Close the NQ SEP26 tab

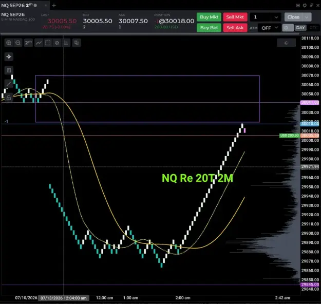click(x=46, y=6)
